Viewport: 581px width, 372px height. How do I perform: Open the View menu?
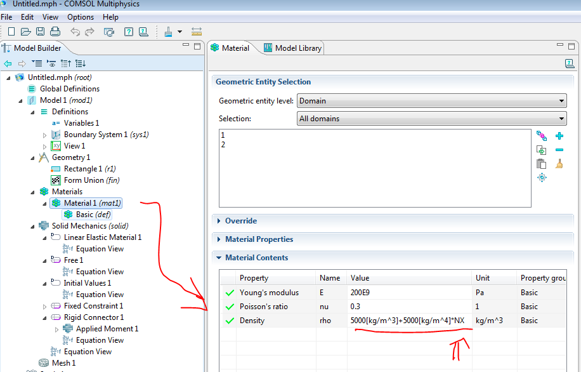[50, 17]
